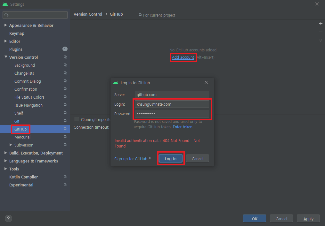Expand the Subversion node
325x226 pixels.
click(x=11, y=145)
